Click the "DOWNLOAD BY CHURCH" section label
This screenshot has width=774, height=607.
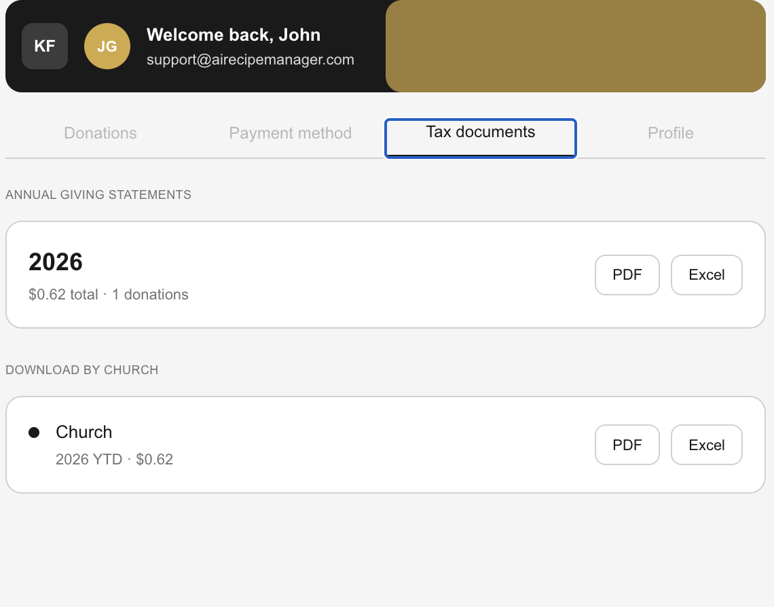click(82, 370)
